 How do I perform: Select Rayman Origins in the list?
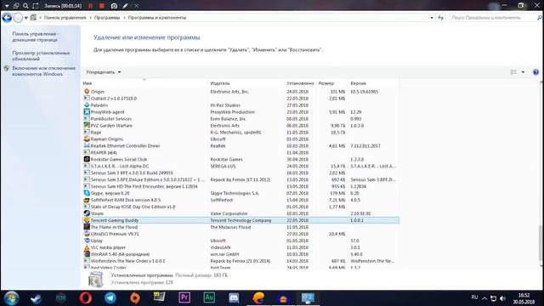241,139
